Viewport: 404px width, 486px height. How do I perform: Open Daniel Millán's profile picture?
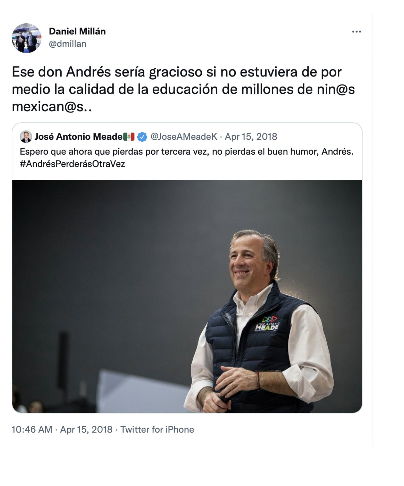pos(27,38)
